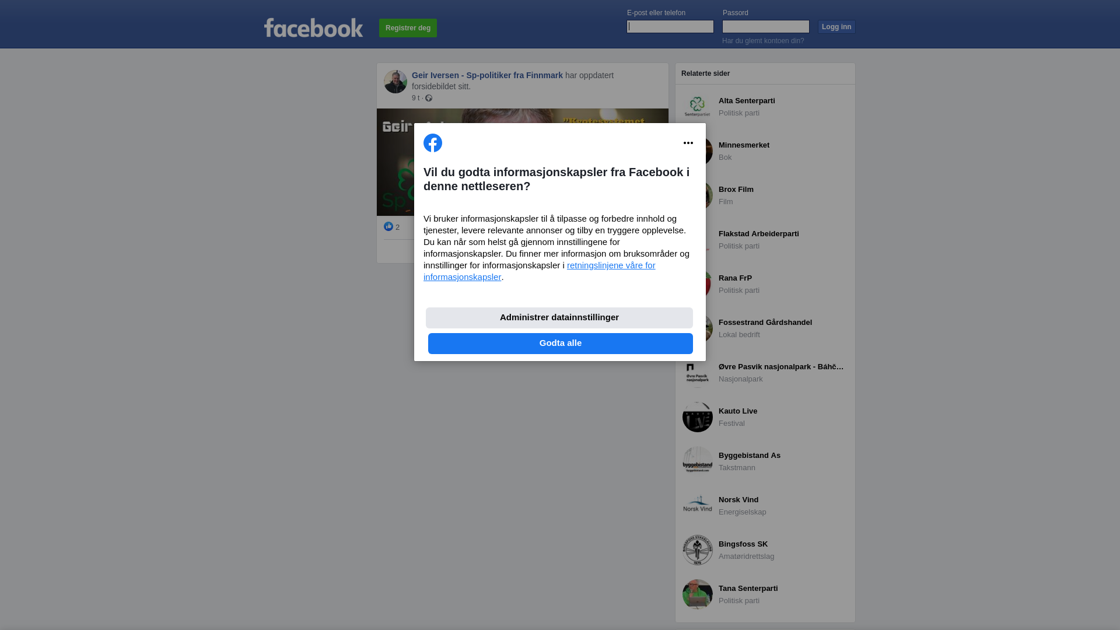Viewport: 1120px width, 630px height.
Task: Accept cookies with Godta alle button
Action: [561, 344]
